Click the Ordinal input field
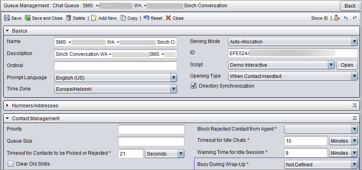 (116, 66)
